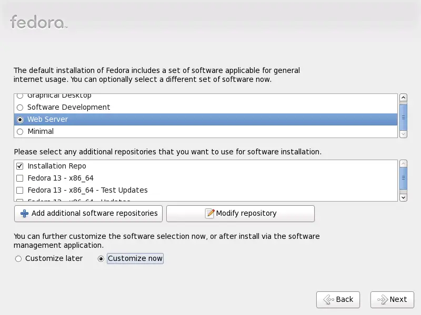This screenshot has height=315, width=421.
Task: Click the Minimal row label
Action: [41, 131]
